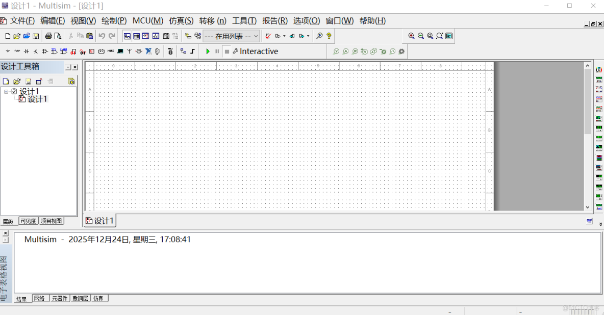Click the Zoom to area icon
This screenshot has width=604, height=315.
(x=430, y=36)
